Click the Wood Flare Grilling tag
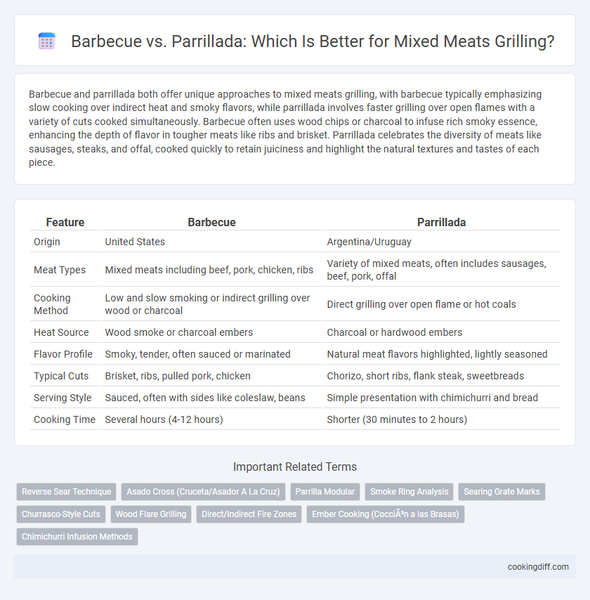Screen dimensions: 590x600 click(x=151, y=514)
